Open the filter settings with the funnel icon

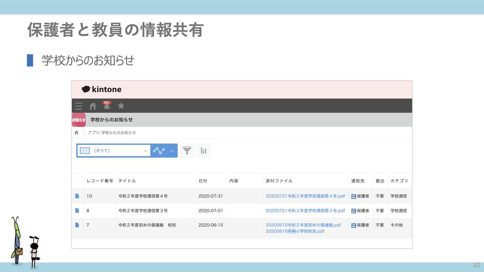point(186,150)
